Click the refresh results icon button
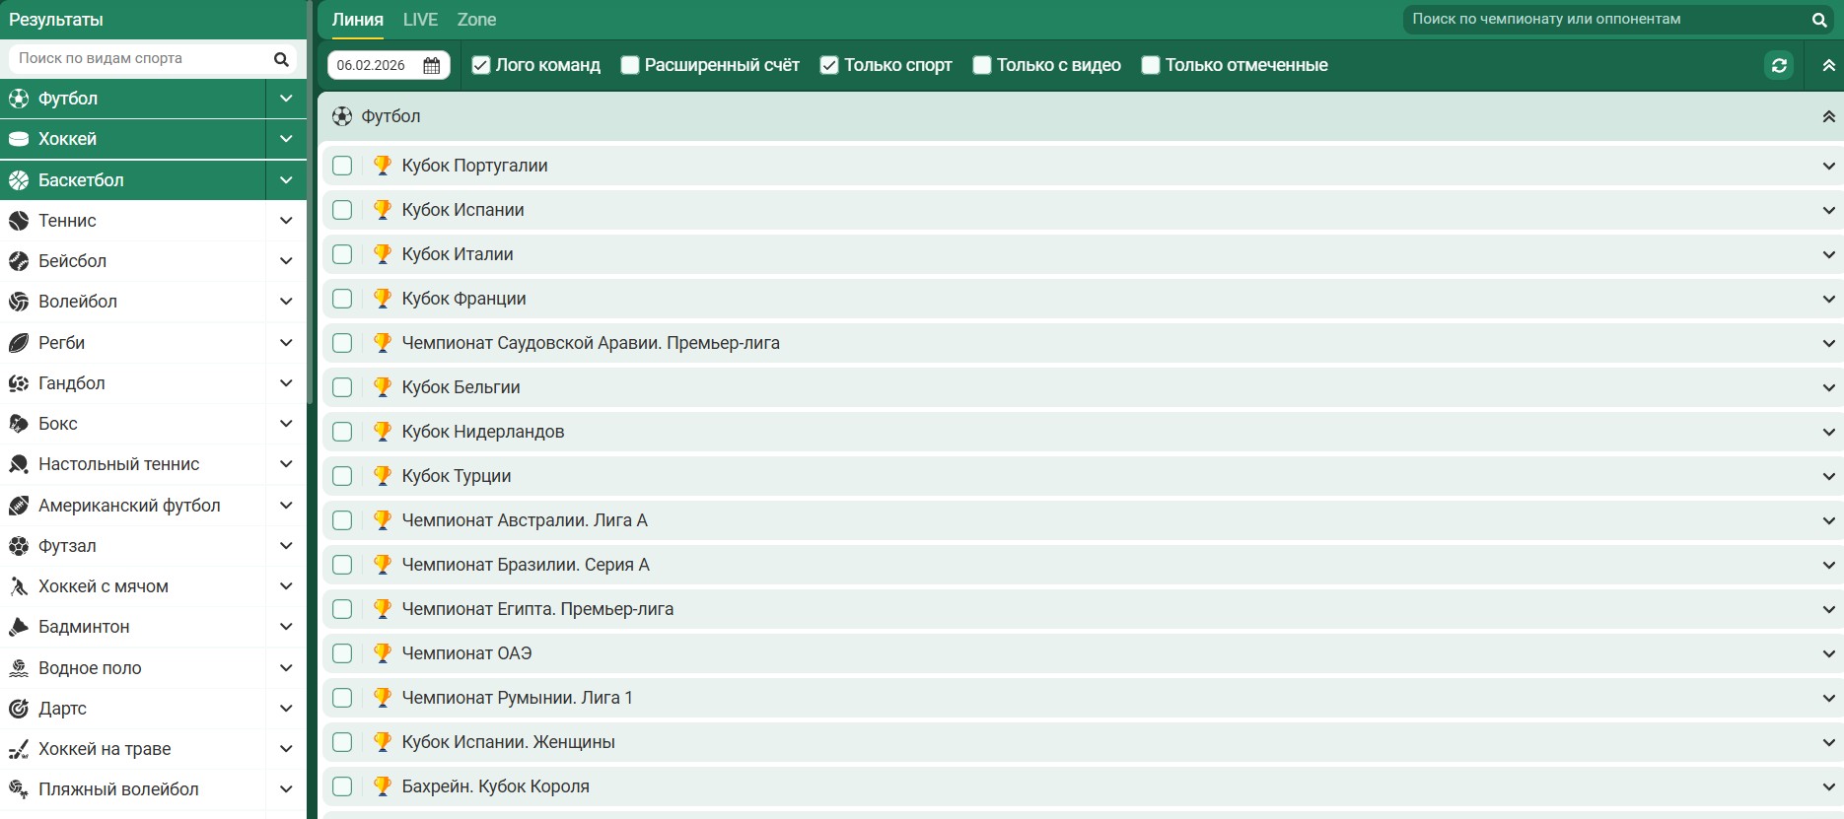This screenshot has height=819, width=1844. [x=1779, y=65]
